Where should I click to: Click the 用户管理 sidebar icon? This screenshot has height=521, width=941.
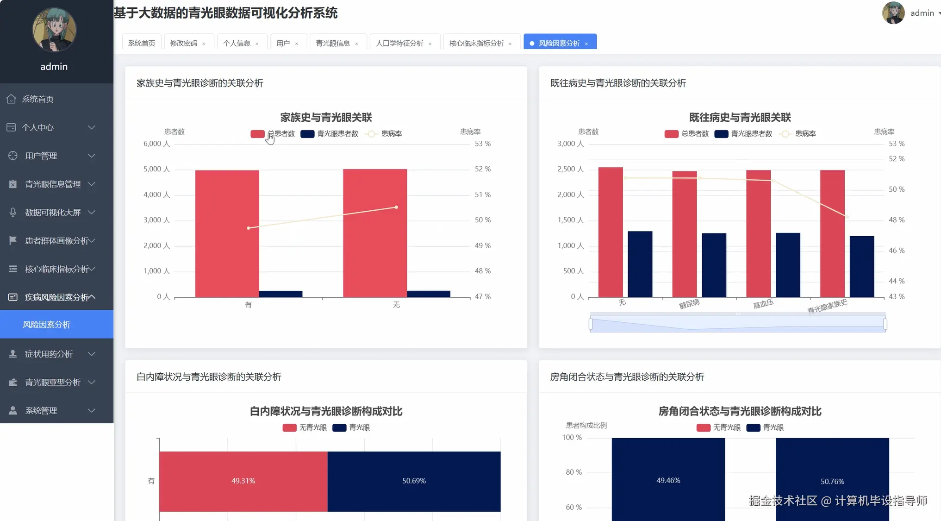coord(13,156)
